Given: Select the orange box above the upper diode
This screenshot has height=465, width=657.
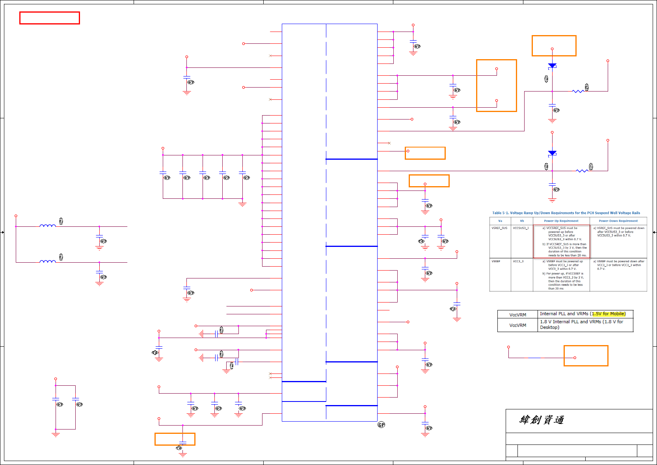Looking at the screenshot, I should [554, 46].
